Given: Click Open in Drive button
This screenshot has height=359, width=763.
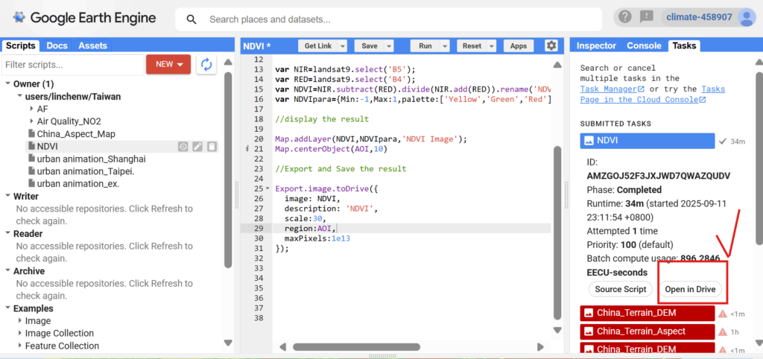Looking at the screenshot, I should [x=690, y=290].
